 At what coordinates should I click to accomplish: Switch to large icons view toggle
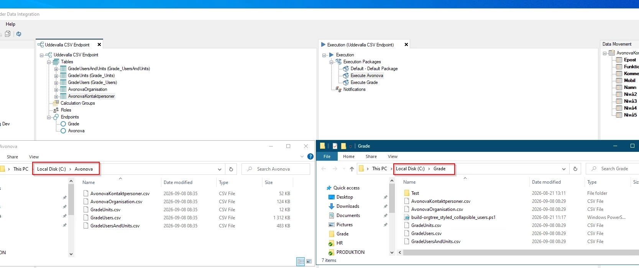click(x=309, y=261)
